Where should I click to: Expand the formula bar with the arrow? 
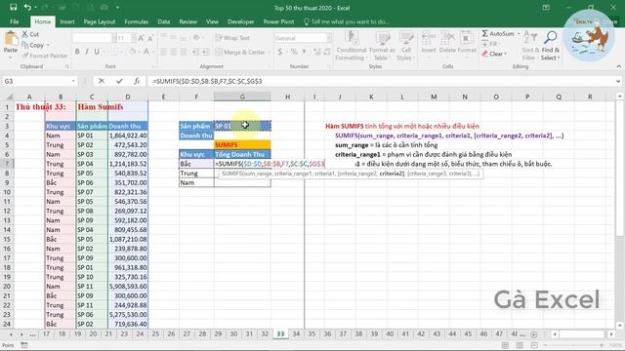coord(618,81)
